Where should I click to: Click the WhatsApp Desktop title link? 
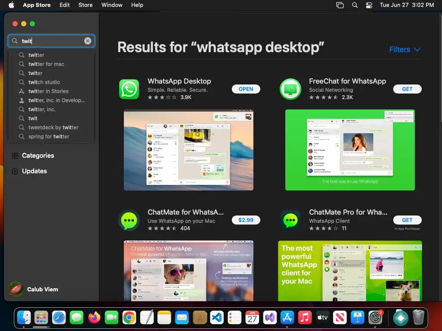(x=179, y=81)
